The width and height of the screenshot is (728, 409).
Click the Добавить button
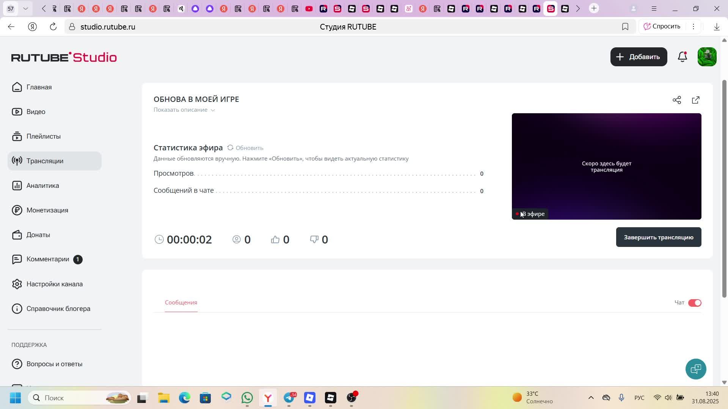click(x=639, y=57)
